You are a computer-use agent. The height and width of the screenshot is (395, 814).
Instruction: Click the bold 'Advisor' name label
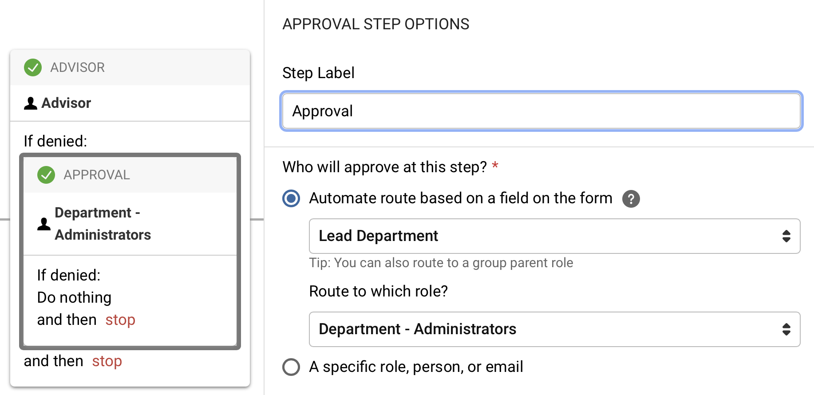[66, 103]
